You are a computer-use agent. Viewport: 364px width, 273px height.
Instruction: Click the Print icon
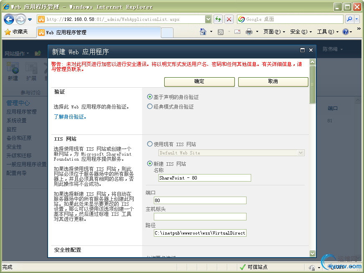[x=249, y=32]
